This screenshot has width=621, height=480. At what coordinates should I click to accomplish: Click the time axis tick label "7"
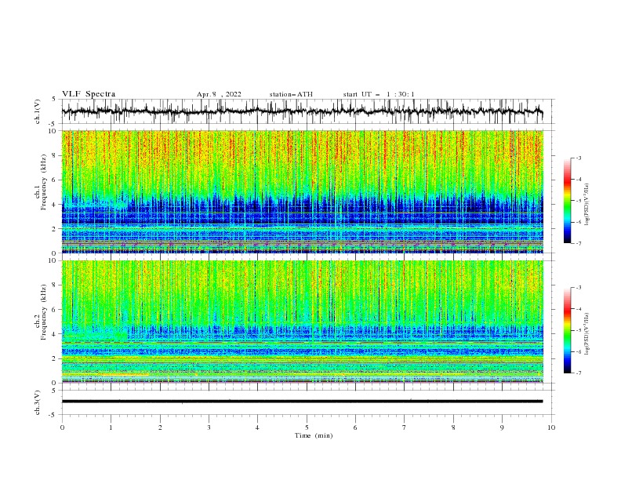tap(404, 427)
